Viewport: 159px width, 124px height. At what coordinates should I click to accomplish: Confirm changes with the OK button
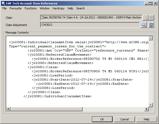[102, 119]
